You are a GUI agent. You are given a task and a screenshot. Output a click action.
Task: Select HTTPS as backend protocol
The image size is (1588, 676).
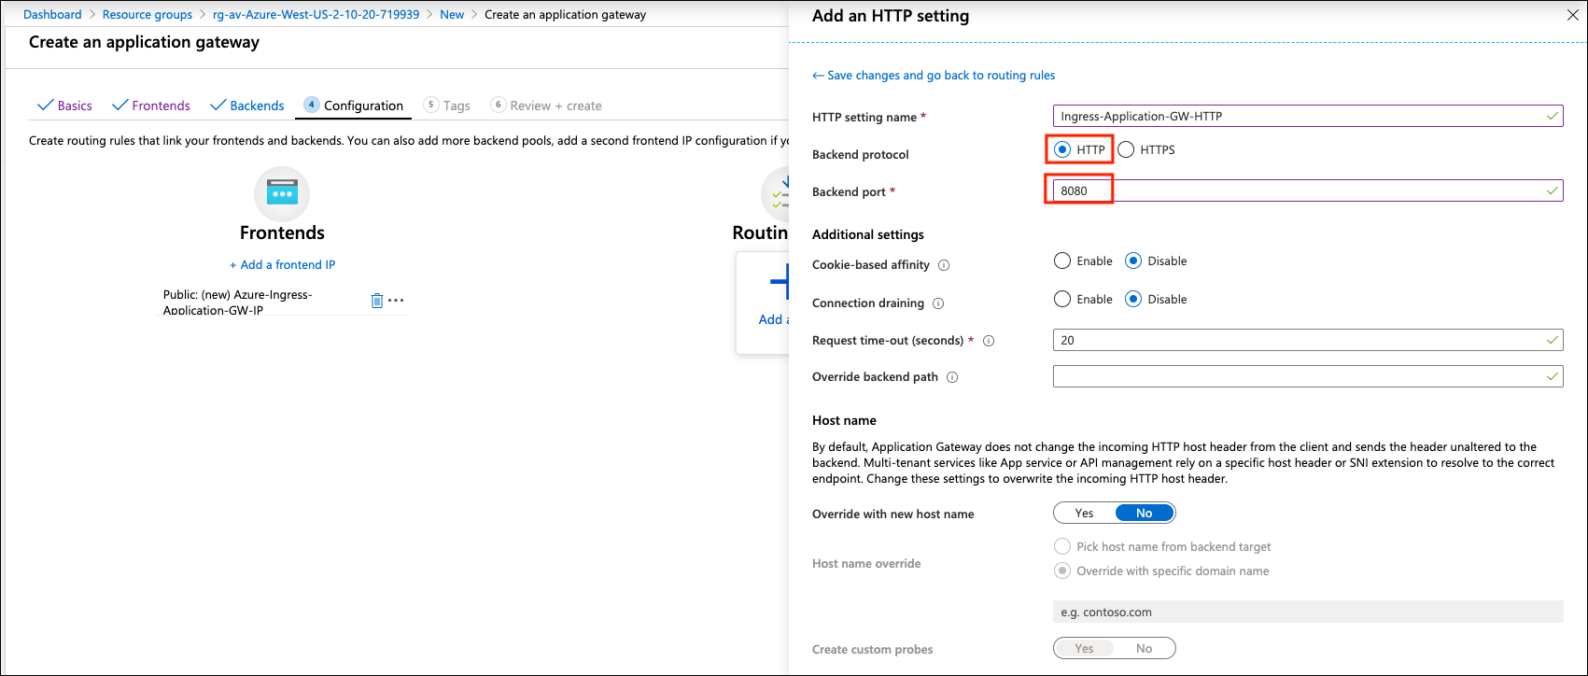[1127, 149]
